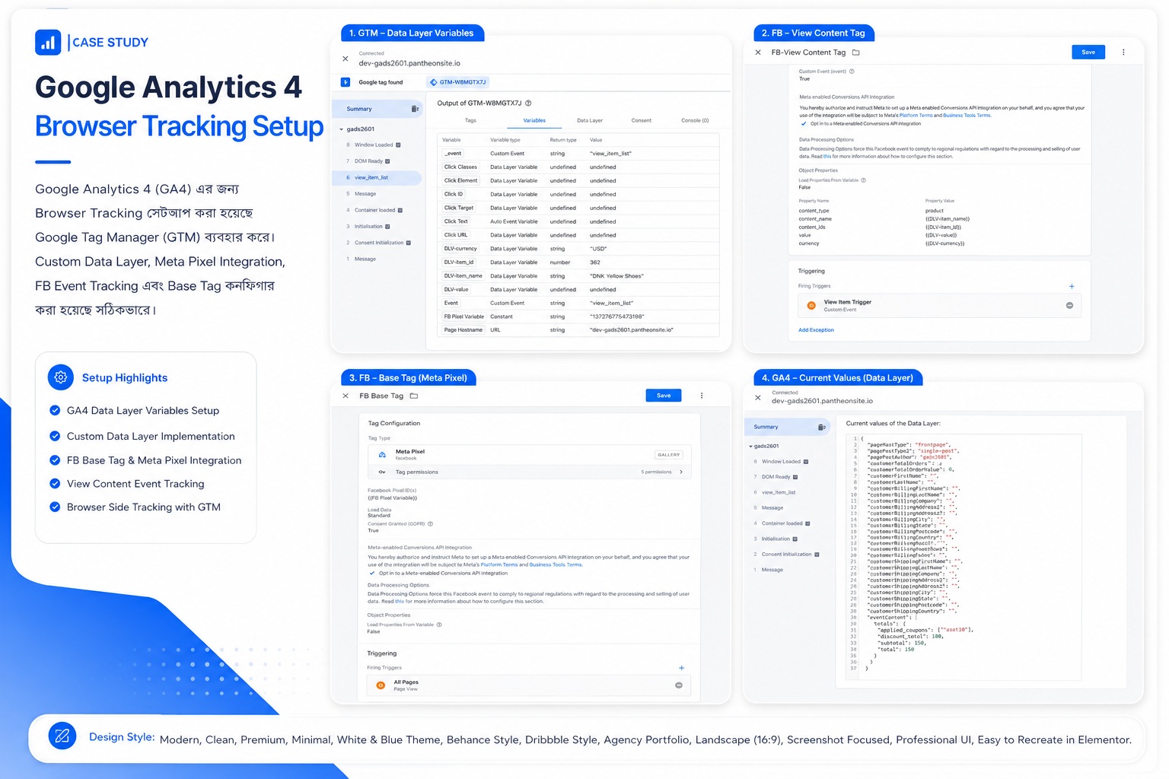This screenshot has height=779, width=1169.
Task: Click the Google tag found icon in panel 1
Action: click(x=346, y=82)
